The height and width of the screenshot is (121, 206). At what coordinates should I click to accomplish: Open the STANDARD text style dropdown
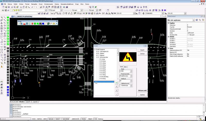[x=163, y=13]
